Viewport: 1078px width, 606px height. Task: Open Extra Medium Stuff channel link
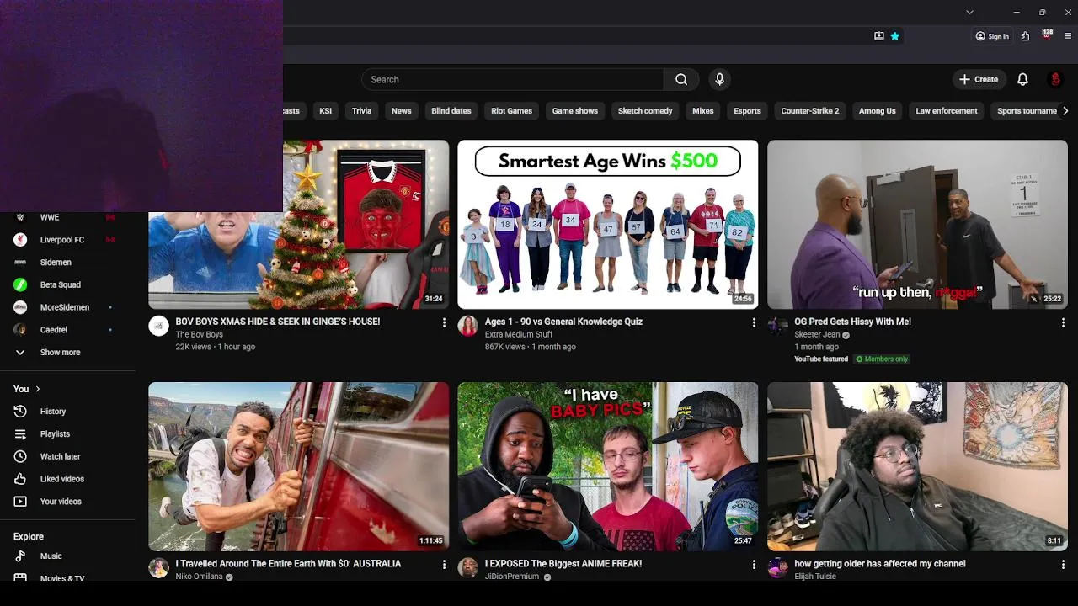pos(519,335)
